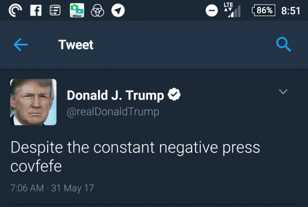
Task: Open the tweet author's profile photo
Action: click(33, 102)
